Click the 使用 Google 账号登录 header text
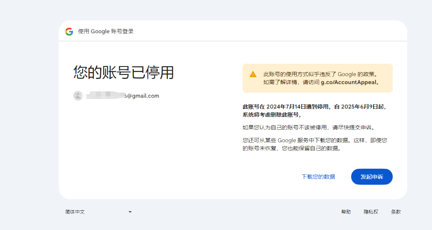Viewport: 432px width, 230px height. click(106, 31)
